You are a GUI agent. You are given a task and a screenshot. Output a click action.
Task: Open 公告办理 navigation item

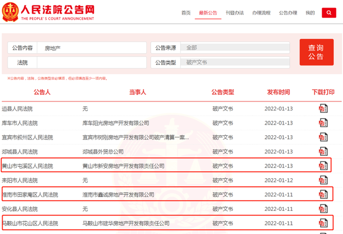pos(288,13)
